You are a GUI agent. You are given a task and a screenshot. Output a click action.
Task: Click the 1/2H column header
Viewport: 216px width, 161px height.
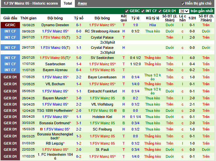tap(192, 18)
